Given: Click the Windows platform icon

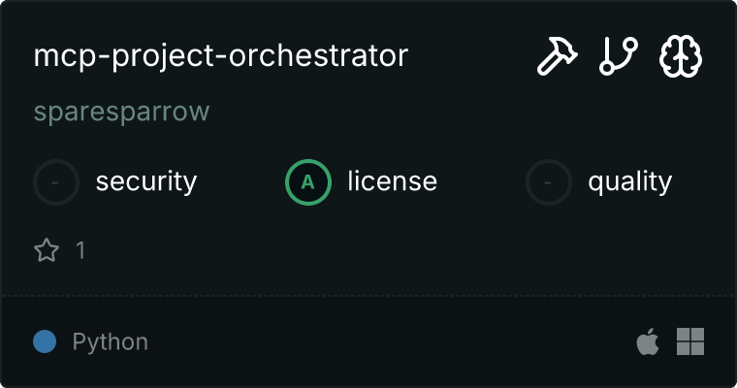Looking at the screenshot, I should [x=690, y=341].
